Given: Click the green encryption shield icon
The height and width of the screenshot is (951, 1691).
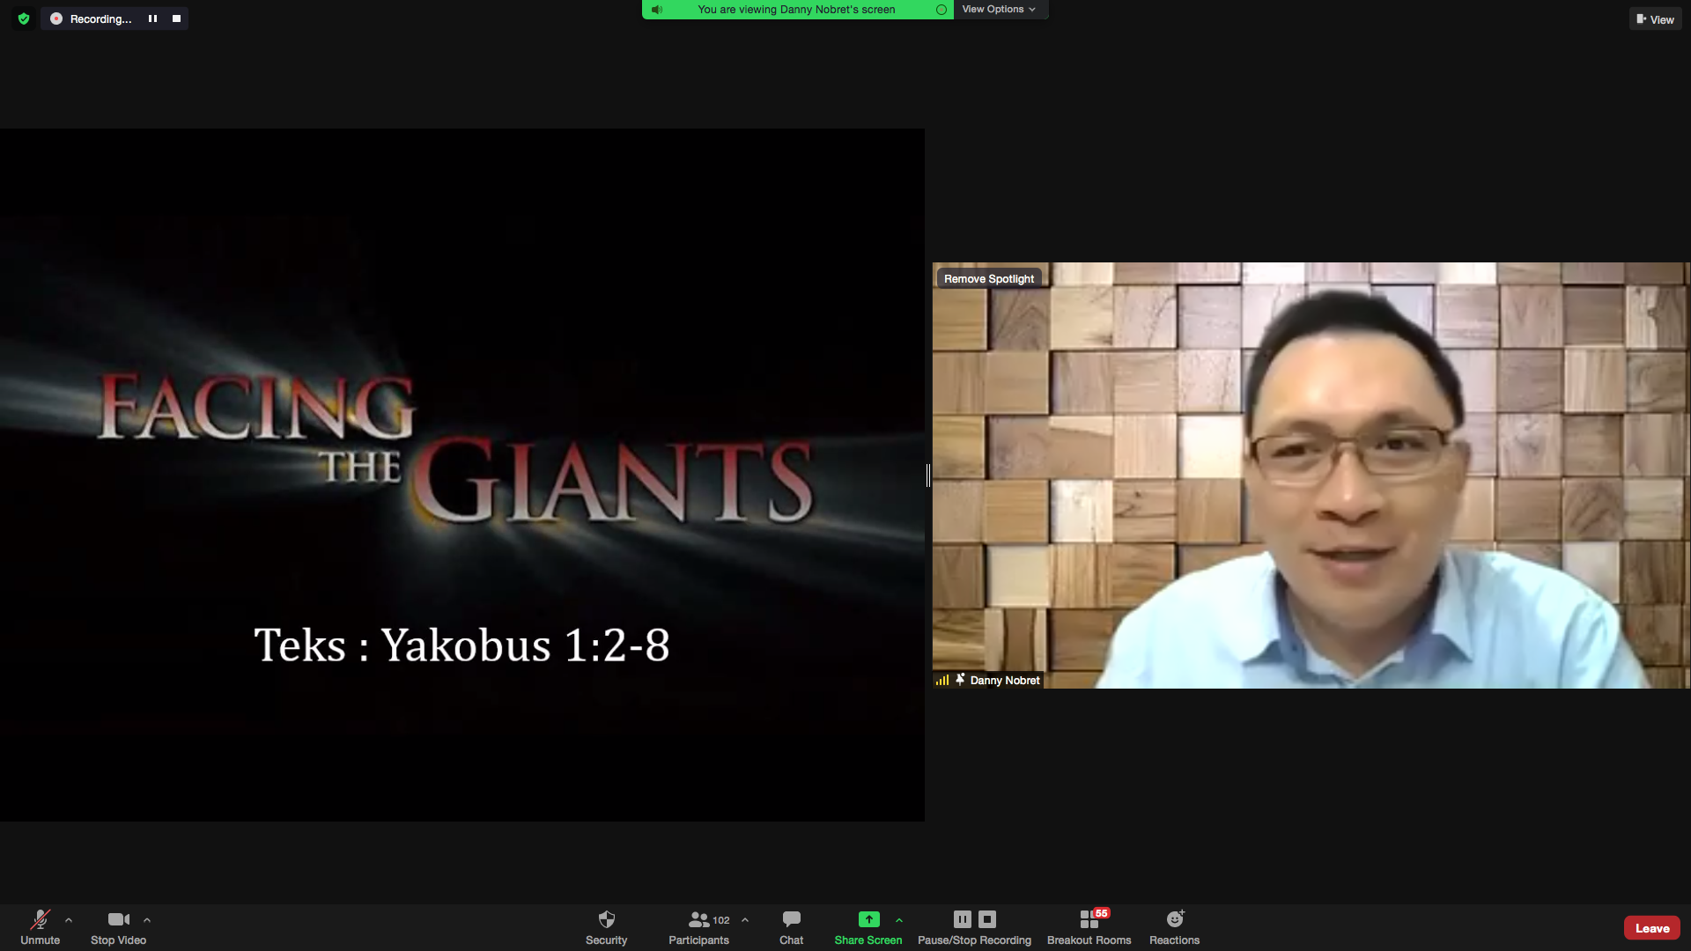Looking at the screenshot, I should [x=24, y=18].
